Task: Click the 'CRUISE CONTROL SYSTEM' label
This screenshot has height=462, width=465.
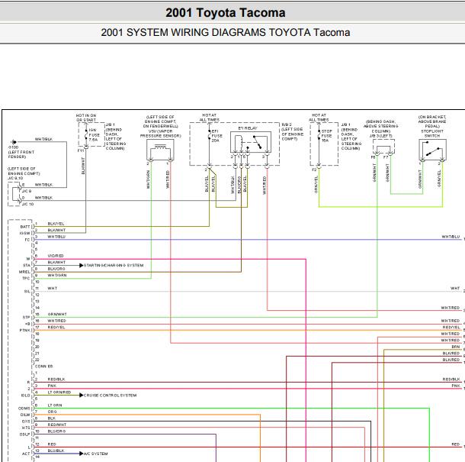Action: tap(110, 396)
